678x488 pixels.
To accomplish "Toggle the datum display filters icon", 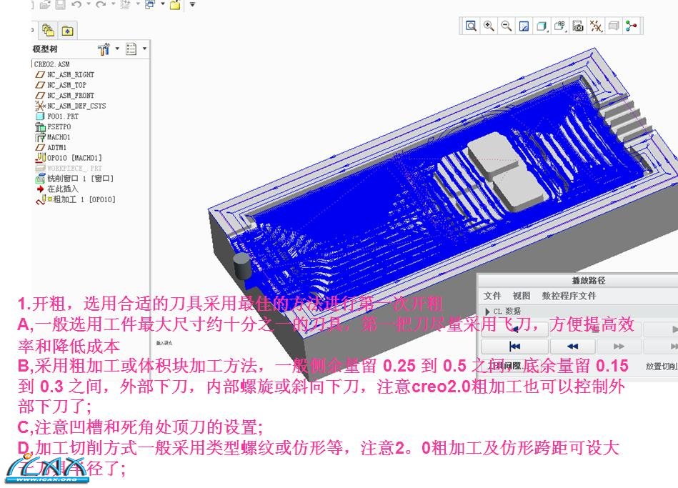I will (596, 26).
